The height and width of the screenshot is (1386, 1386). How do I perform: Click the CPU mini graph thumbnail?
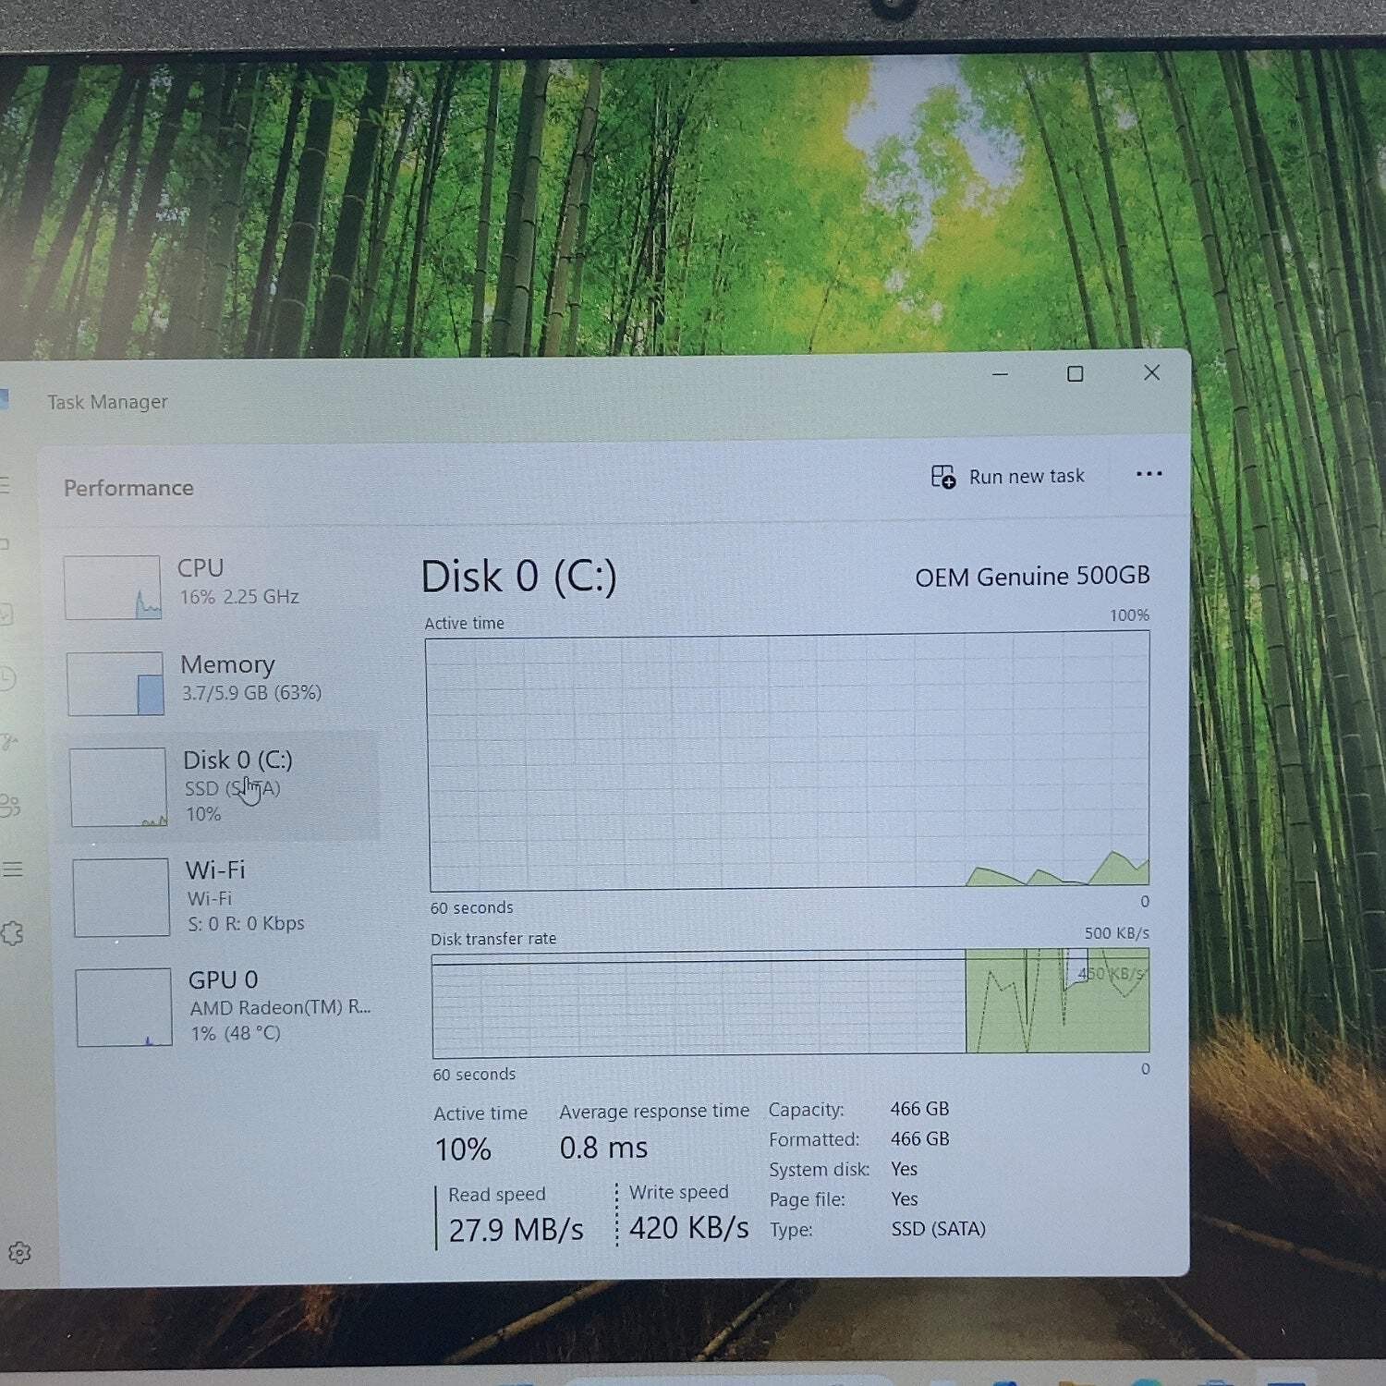pos(113,587)
